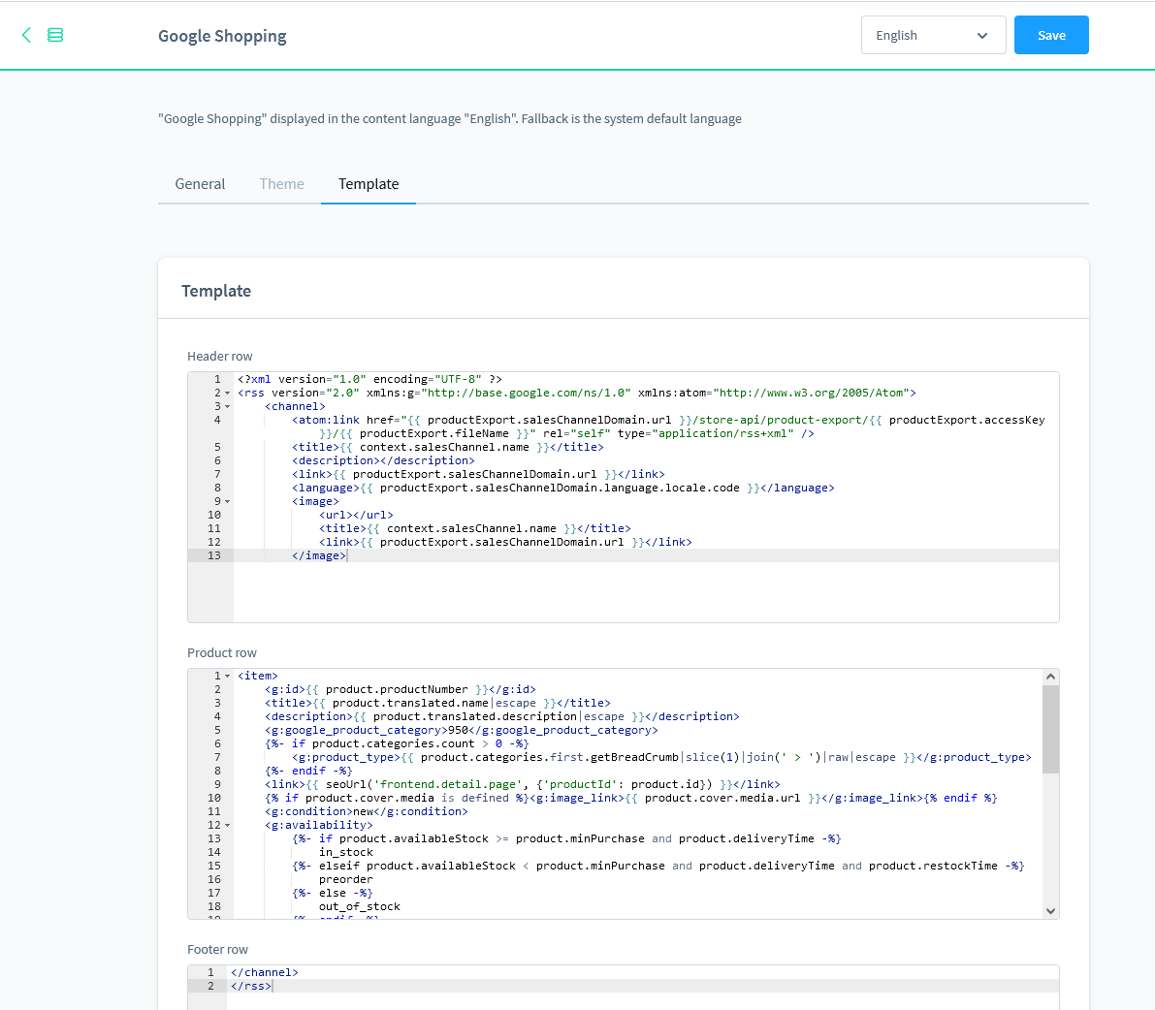The height and width of the screenshot is (1010, 1155).
Task: Click the seoUrl frontend.detail.page link line
Action: pyautogui.click(x=523, y=785)
